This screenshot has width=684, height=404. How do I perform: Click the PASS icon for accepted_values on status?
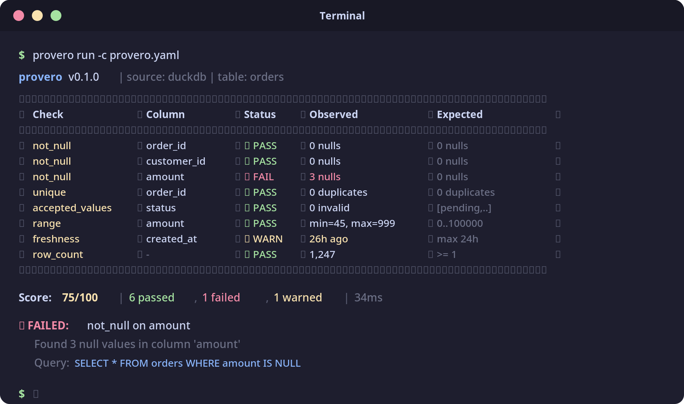click(247, 208)
